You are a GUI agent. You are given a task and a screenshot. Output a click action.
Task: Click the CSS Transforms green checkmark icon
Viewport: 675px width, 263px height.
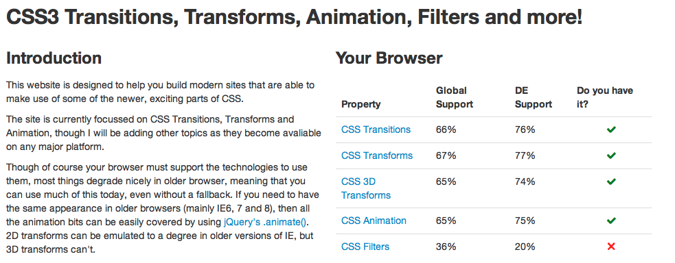611,155
